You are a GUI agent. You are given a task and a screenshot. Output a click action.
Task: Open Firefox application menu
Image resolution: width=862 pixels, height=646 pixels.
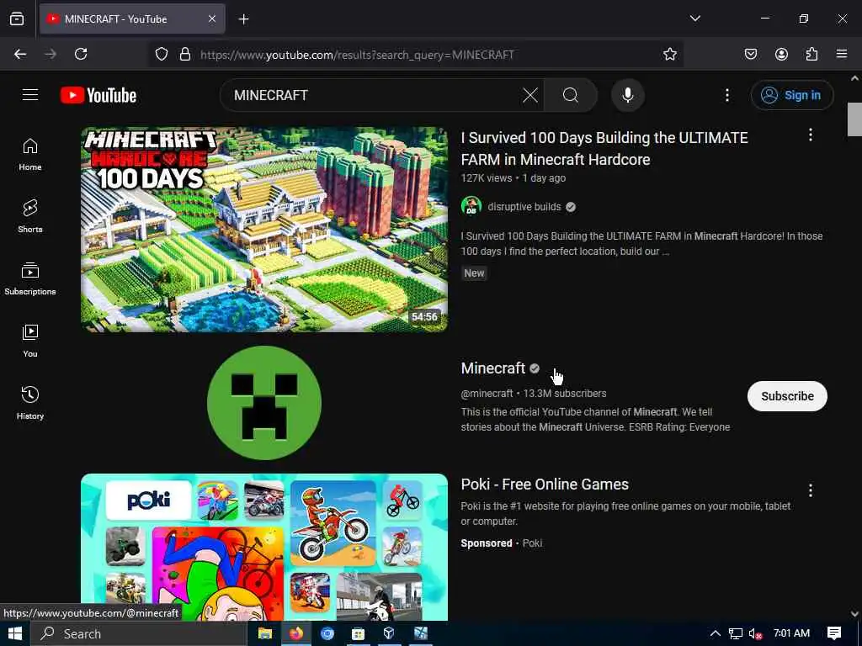(842, 54)
